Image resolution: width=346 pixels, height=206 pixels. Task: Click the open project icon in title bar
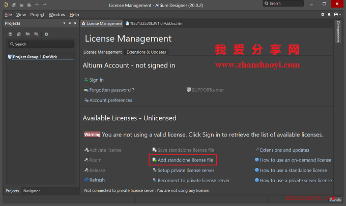click(x=29, y=5)
